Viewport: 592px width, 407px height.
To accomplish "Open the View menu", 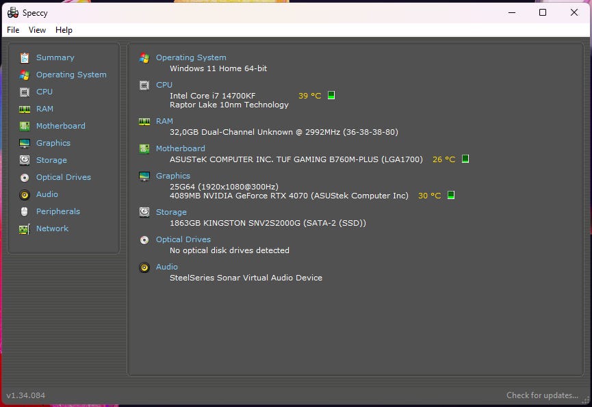I will tap(38, 30).
